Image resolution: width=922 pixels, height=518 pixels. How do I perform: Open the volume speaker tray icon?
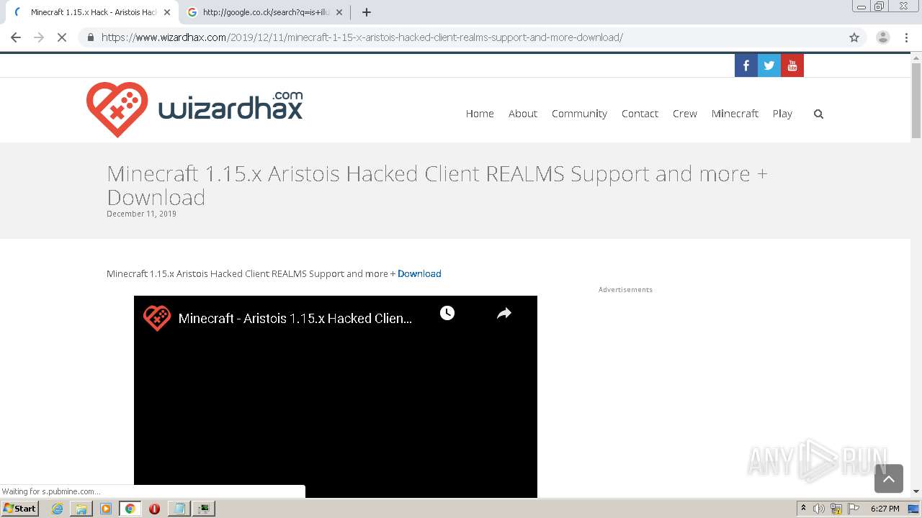pyautogui.click(x=819, y=509)
